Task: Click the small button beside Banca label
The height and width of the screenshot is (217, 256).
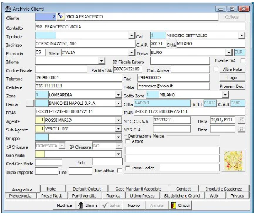Action: [30, 103]
